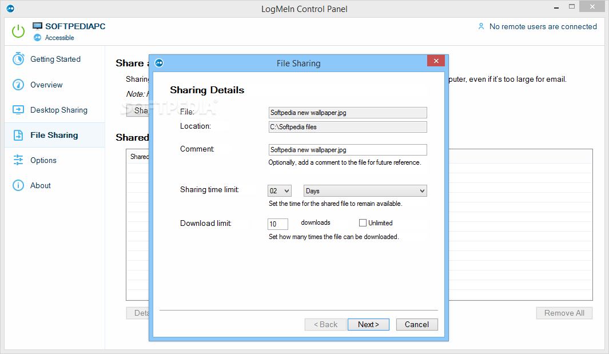Click the remote user person icon
The height and width of the screenshot is (354, 609).
point(481,26)
